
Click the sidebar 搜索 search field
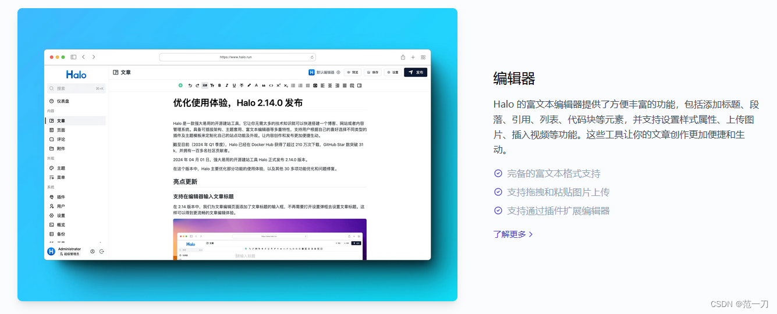pyautogui.click(x=76, y=88)
